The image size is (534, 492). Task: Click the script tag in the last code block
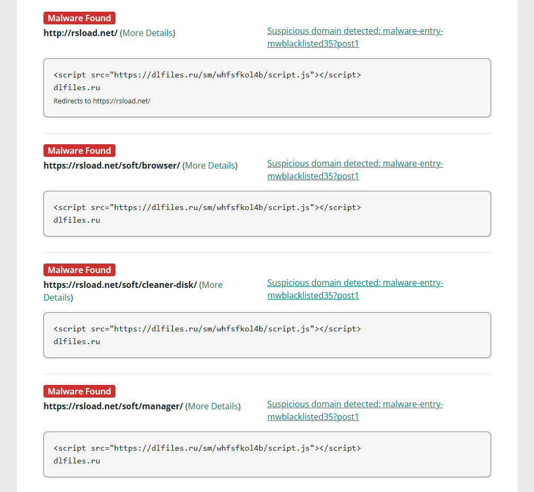coord(207,448)
